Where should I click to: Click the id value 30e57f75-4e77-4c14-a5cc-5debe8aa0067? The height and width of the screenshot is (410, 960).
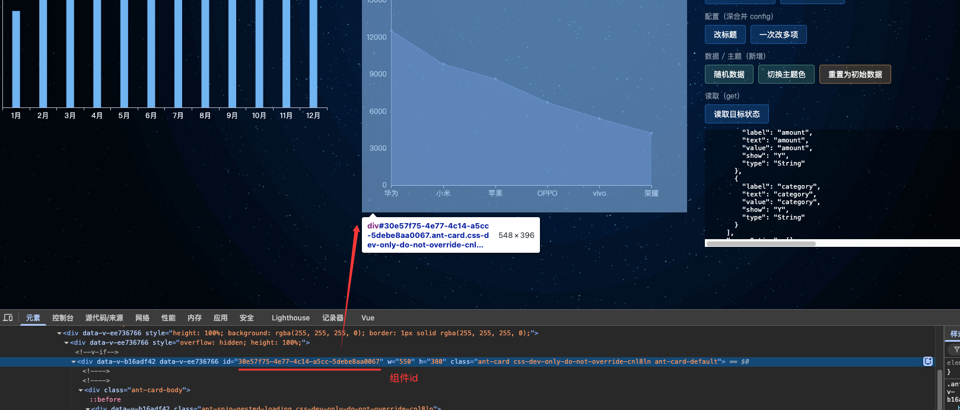point(309,361)
